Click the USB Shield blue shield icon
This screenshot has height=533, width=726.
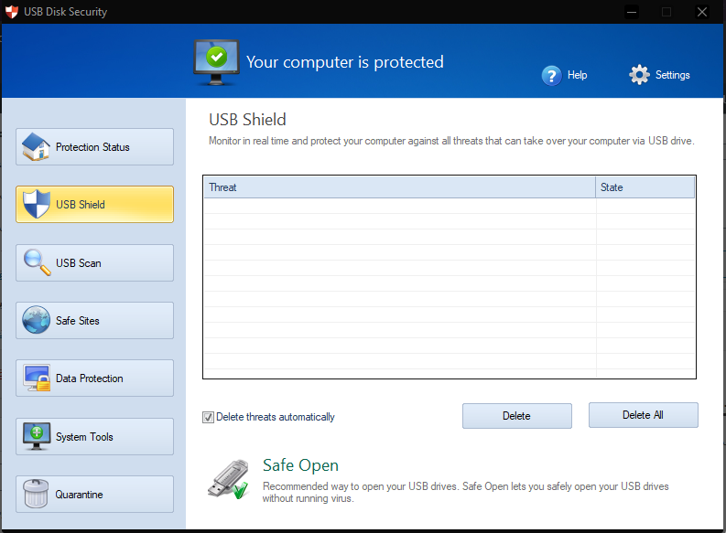pyautogui.click(x=36, y=204)
